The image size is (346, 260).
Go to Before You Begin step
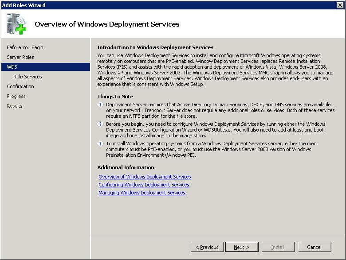[25, 47]
